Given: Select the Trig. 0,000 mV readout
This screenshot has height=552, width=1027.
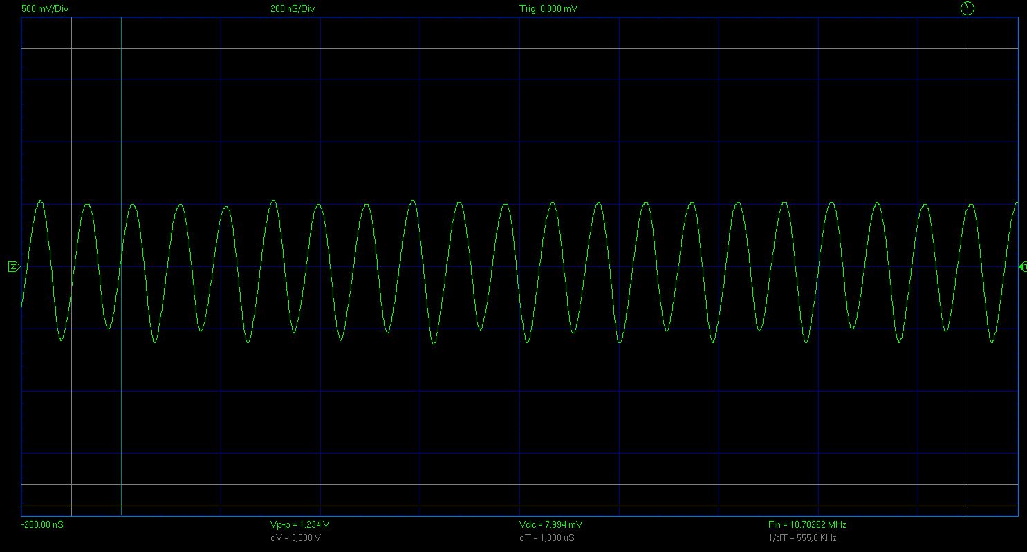Looking at the screenshot, I should pos(548,9).
